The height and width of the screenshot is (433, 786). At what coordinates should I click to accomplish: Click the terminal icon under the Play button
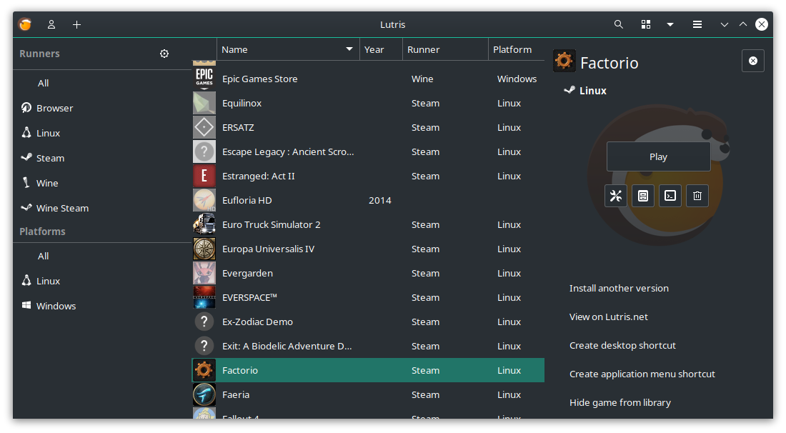pyautogui.click(x=670, y=196)
